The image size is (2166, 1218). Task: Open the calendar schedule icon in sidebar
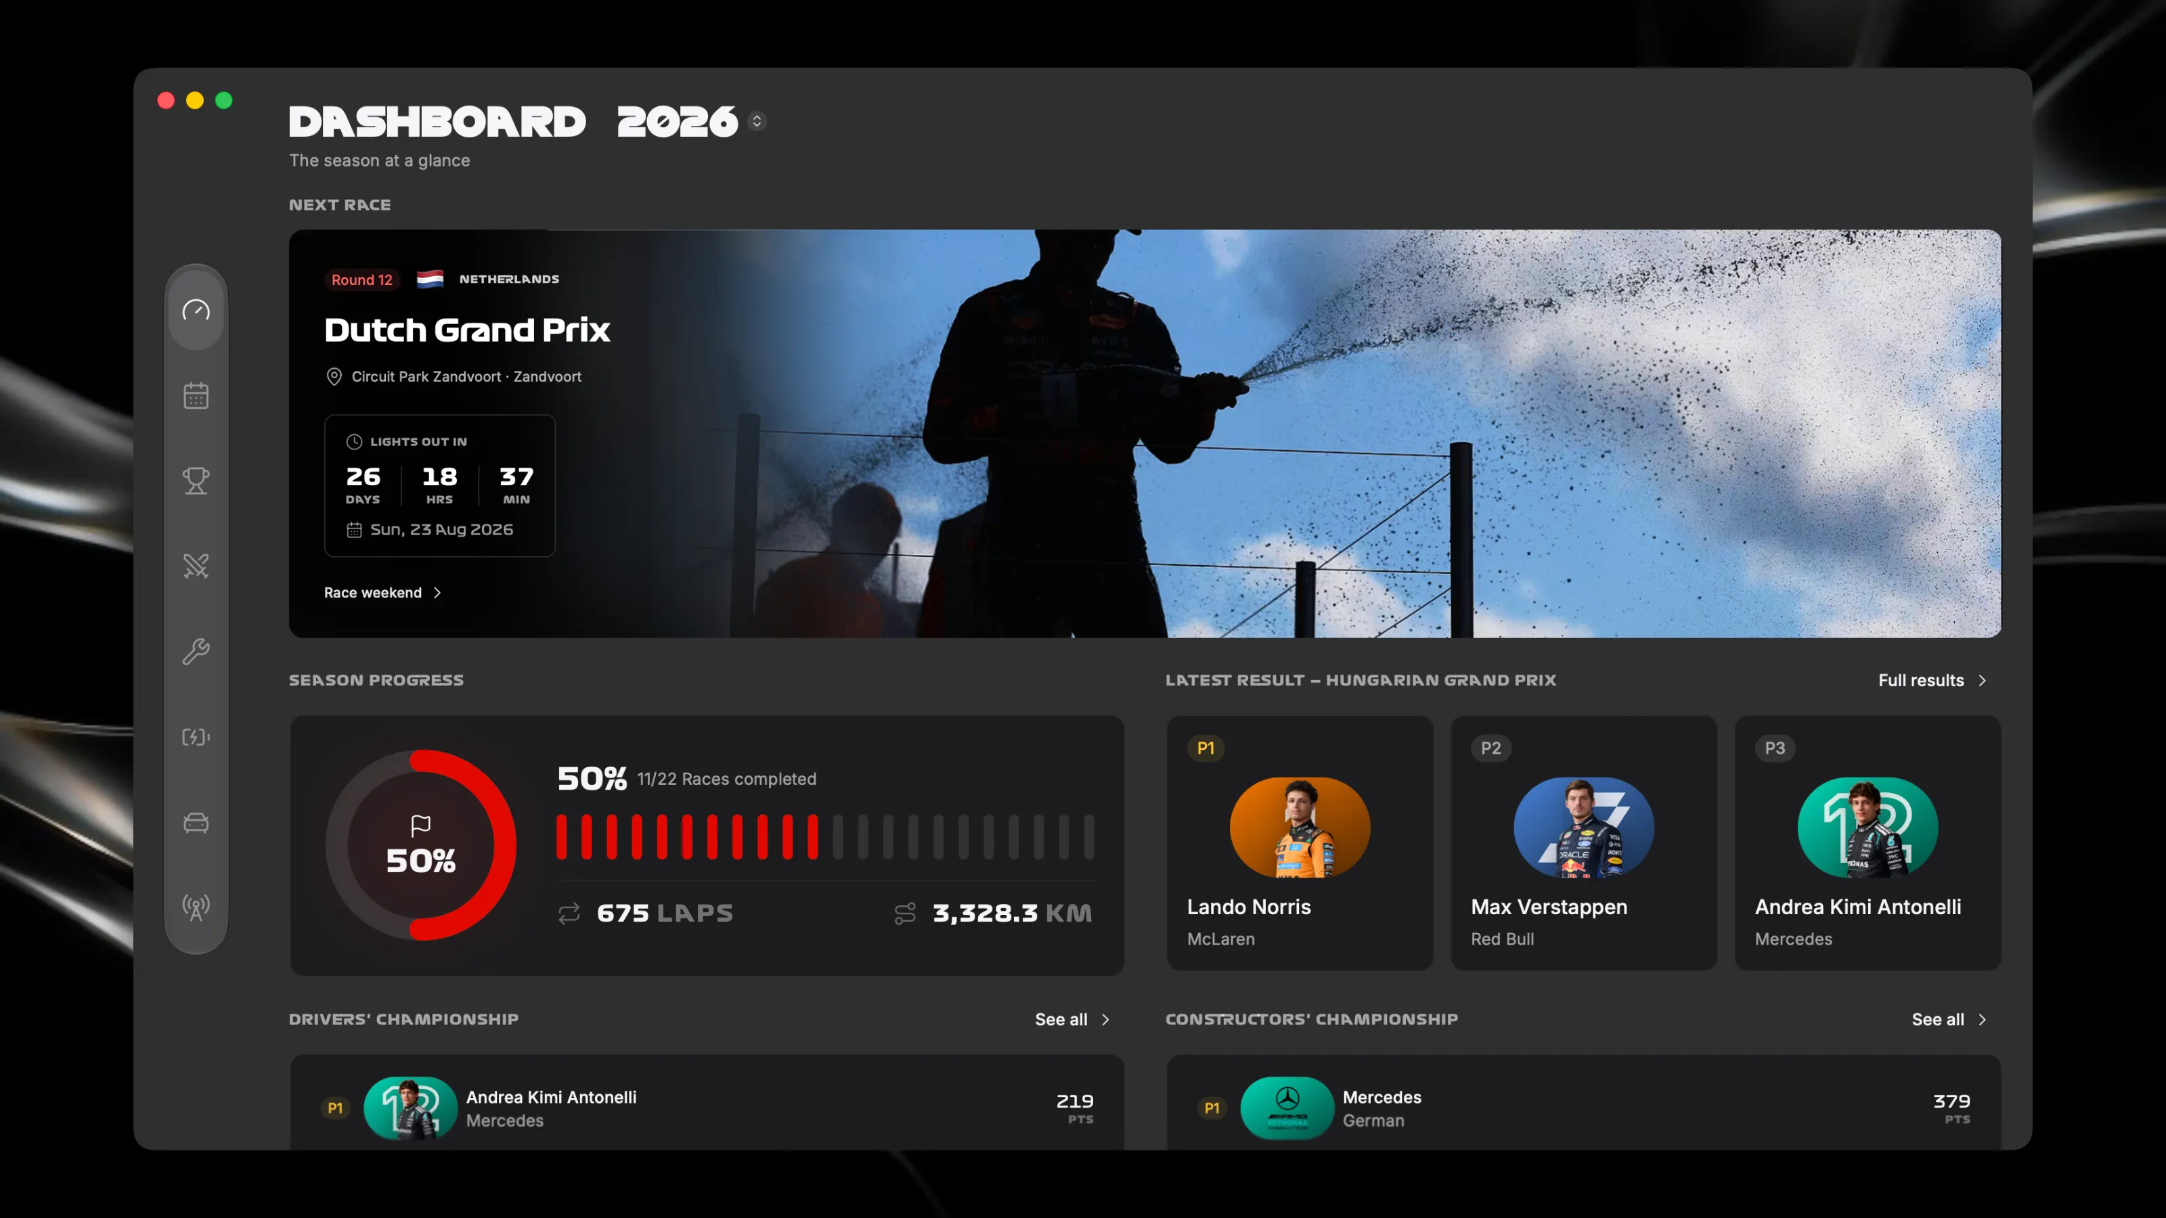pos(196,395)
